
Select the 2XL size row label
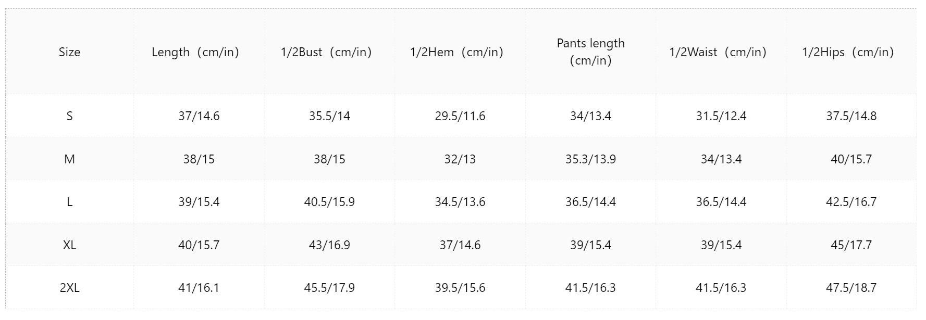(x=69, y=288)
